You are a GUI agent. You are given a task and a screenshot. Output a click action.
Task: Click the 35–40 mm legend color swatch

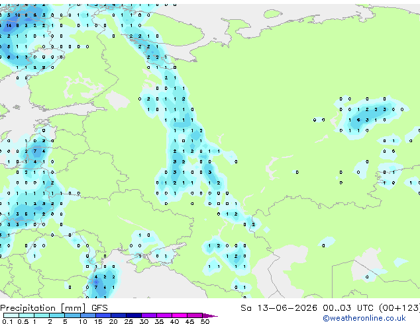tap(164, 315)
